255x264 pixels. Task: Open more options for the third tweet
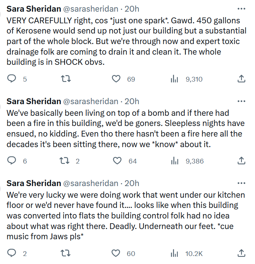(x=241, y=183)
